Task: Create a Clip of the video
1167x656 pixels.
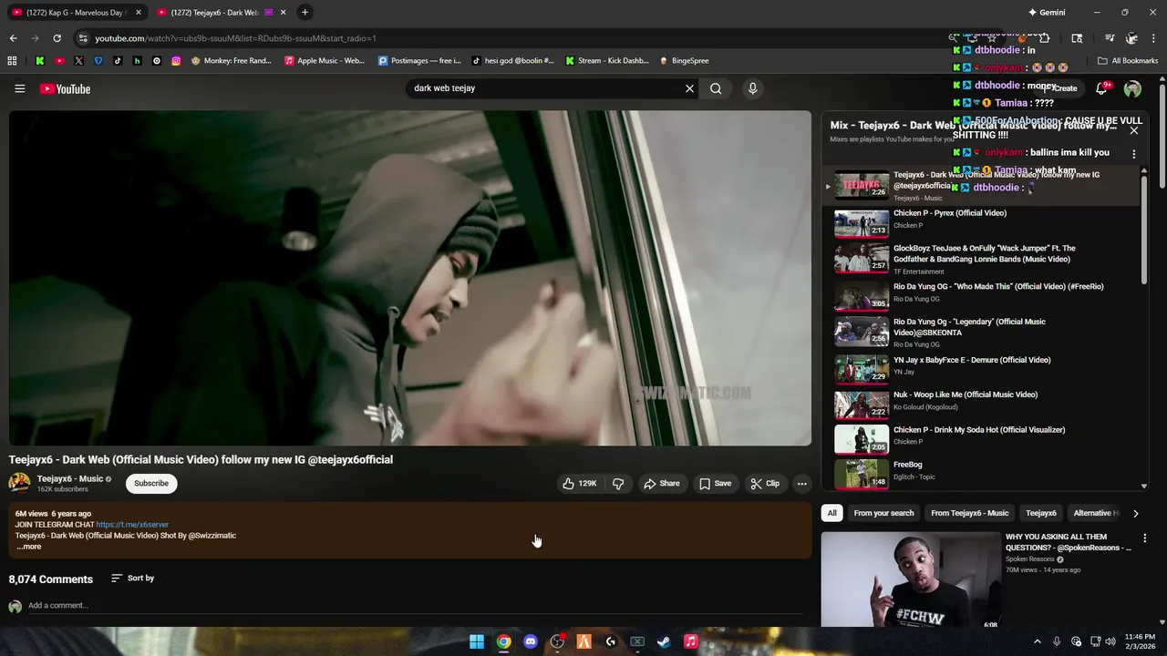Action: click(x=765, y=483)
